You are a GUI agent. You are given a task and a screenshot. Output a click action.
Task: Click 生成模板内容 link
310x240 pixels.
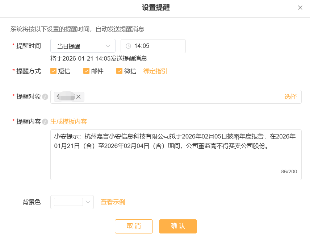[69, 121]
